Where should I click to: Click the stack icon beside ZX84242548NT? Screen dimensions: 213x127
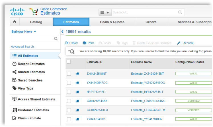coord(77,74)
